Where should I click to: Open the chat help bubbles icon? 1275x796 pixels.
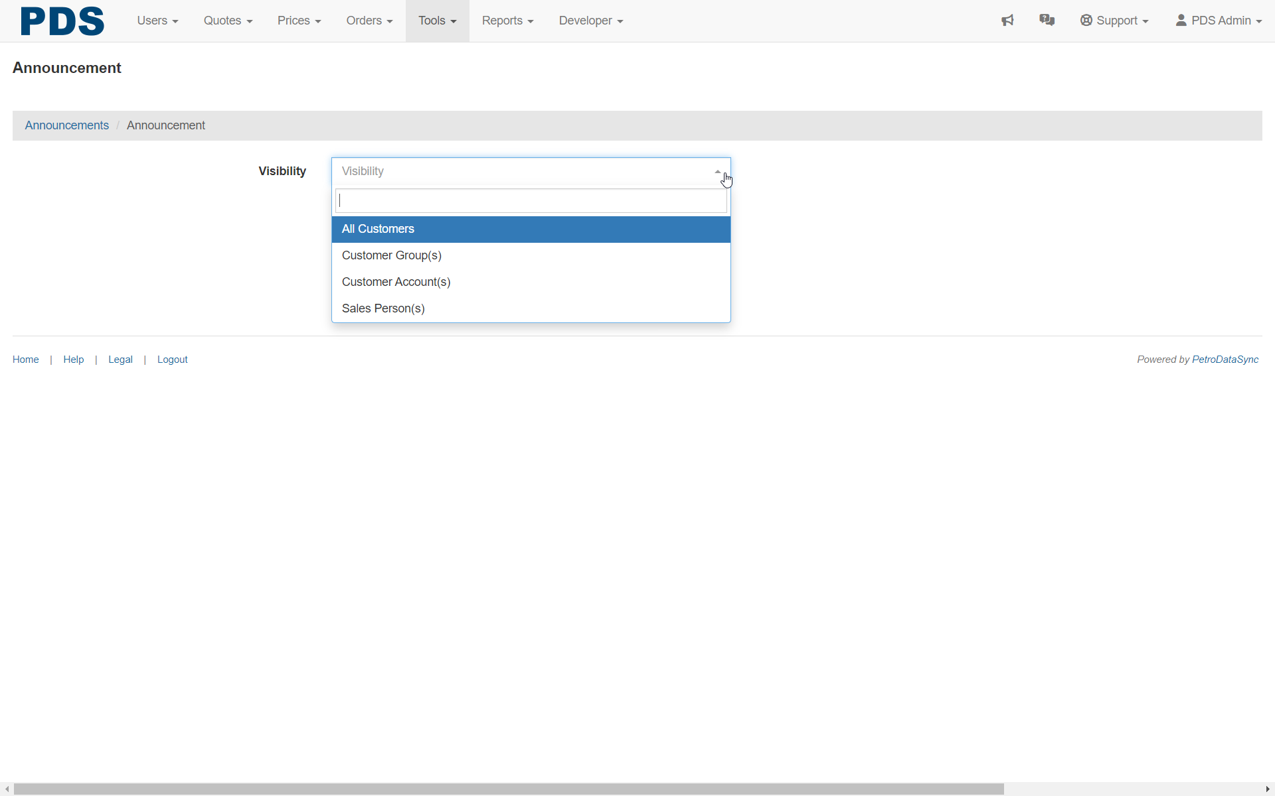1047,21
